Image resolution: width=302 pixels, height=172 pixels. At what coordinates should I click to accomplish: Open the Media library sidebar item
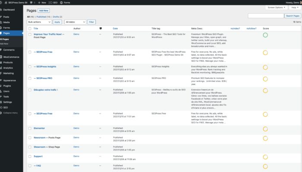[6, 22]
